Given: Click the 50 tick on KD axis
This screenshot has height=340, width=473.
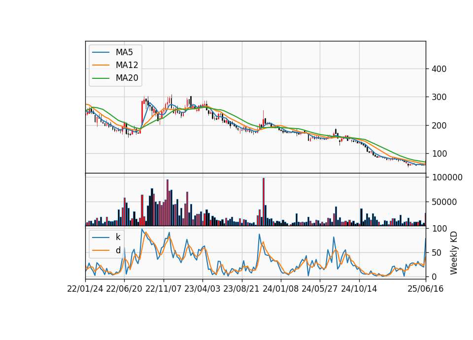Looking at the screenshot, I should pyautogui.click(x=437, y=253).
